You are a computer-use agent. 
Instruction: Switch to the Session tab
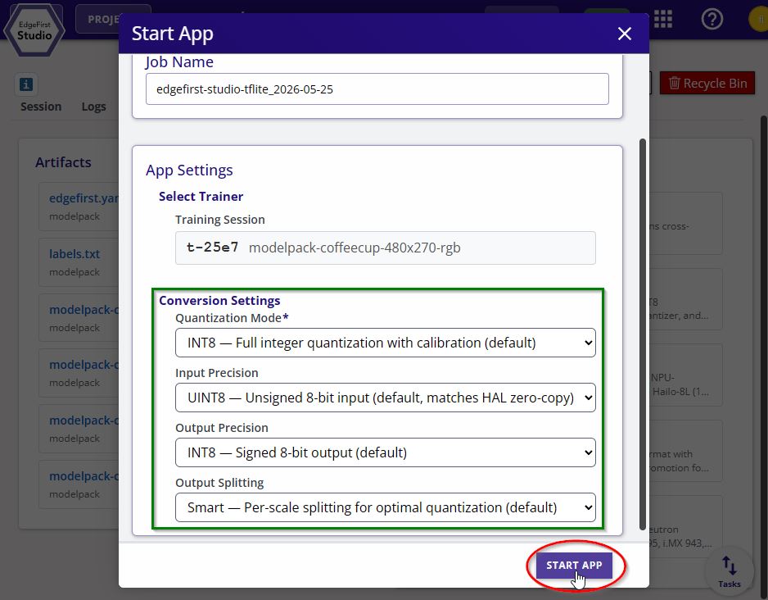[41, 107]
